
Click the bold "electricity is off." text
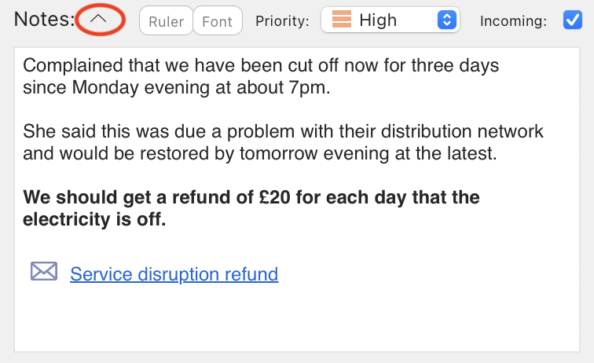[x=94, y=219]
